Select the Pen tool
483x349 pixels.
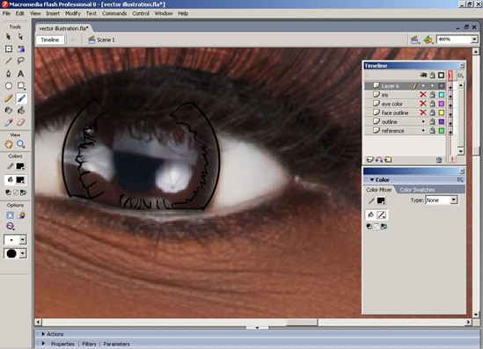coord(8,74)
